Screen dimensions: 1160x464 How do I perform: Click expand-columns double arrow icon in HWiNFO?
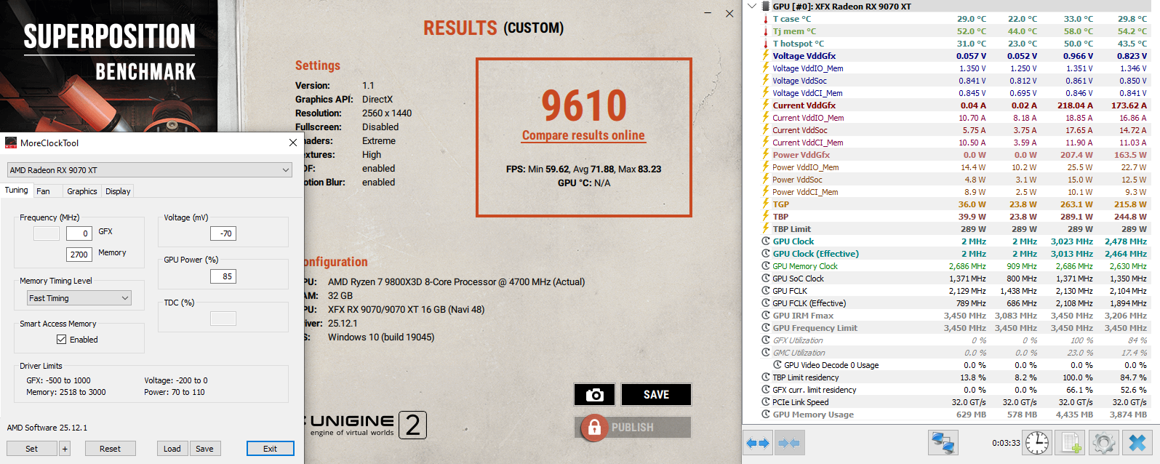[x=758, y=443]
